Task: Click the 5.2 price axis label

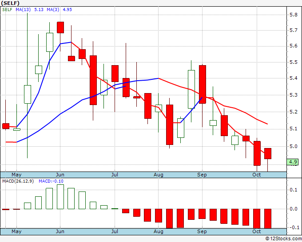Action: 294,112
